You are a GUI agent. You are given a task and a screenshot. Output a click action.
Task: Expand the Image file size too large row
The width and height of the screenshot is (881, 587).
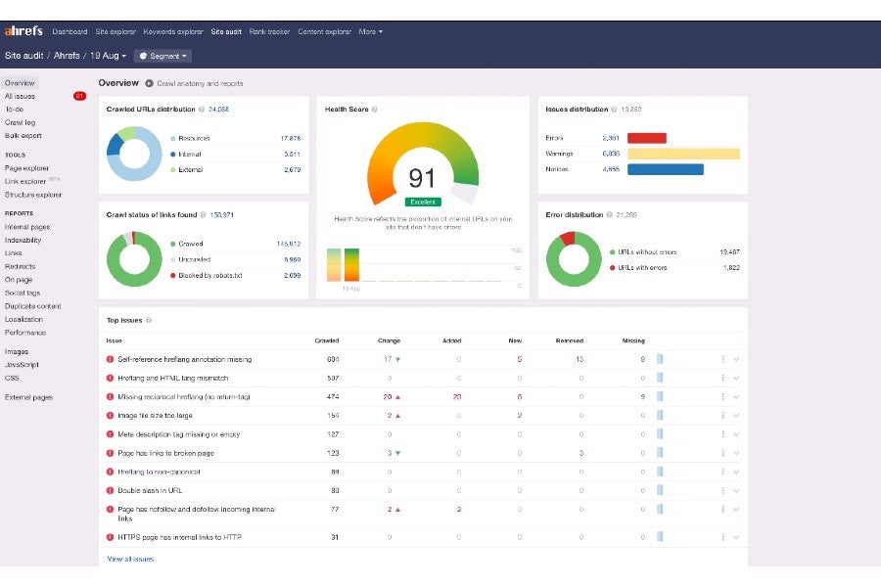coord(736,416)
